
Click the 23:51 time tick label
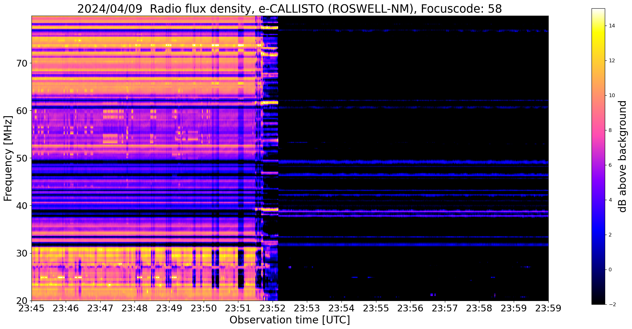click(238, 308)
